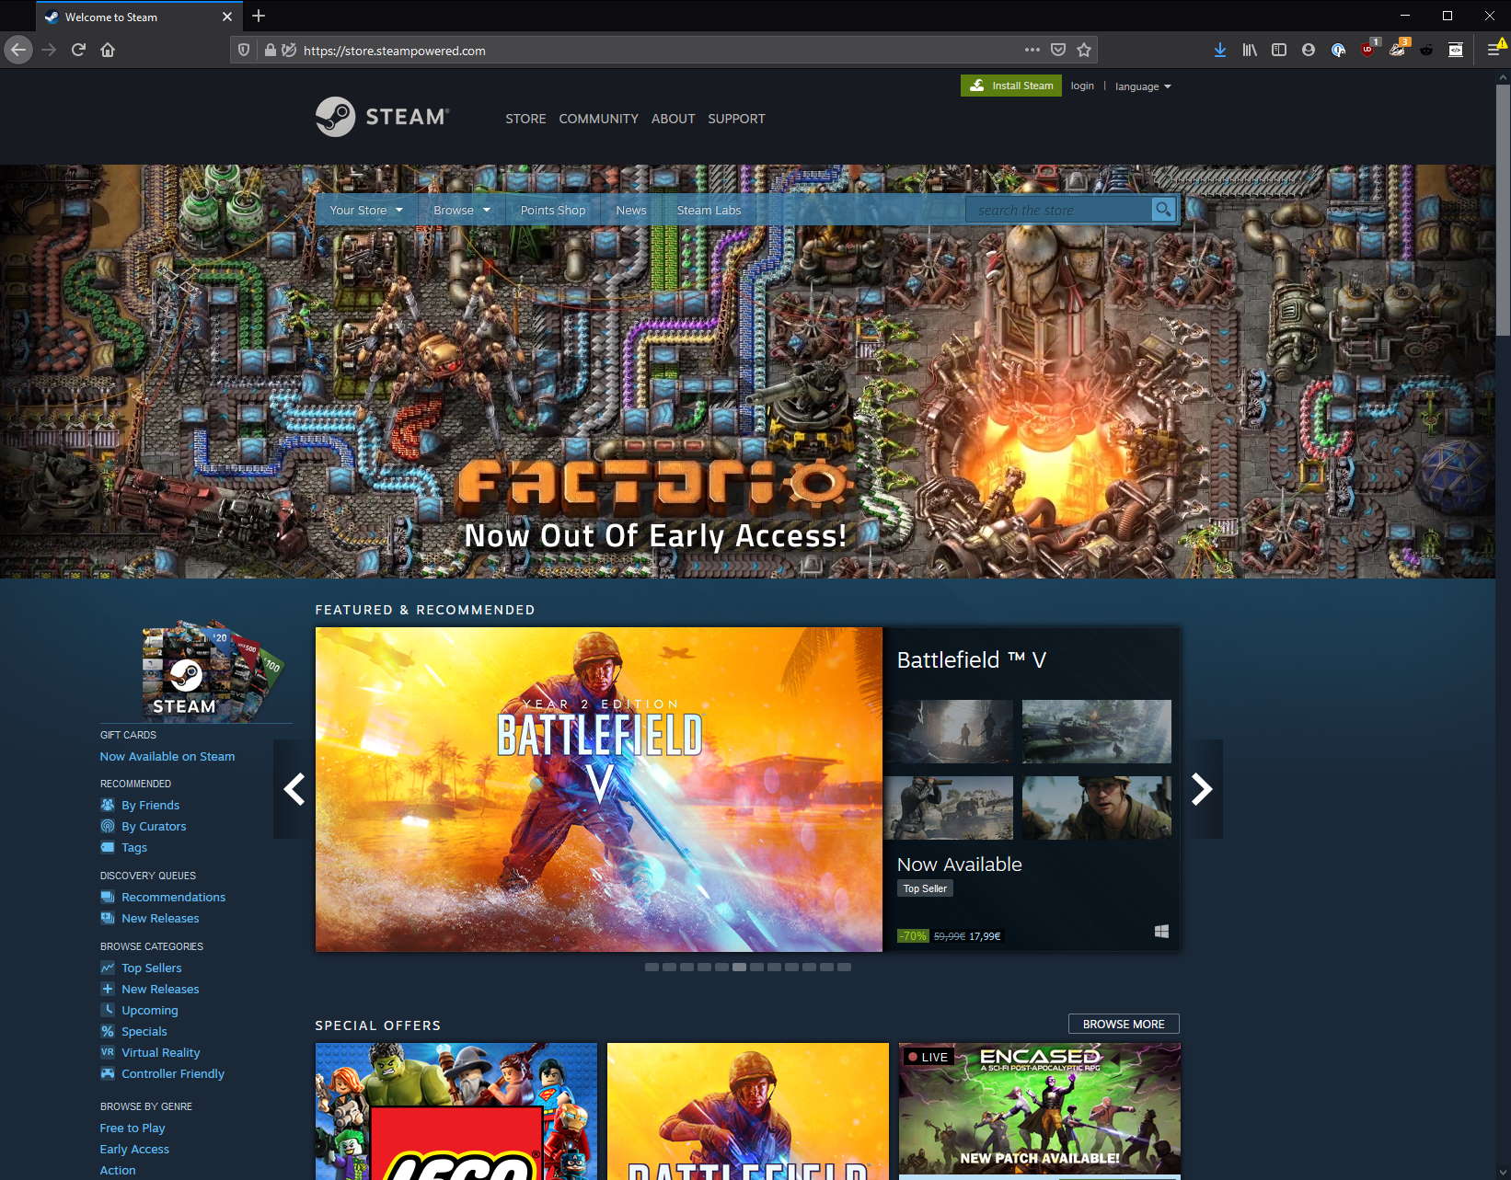
Task: Bookmark this page with the star icon
Action: [x=1084, y=51]
